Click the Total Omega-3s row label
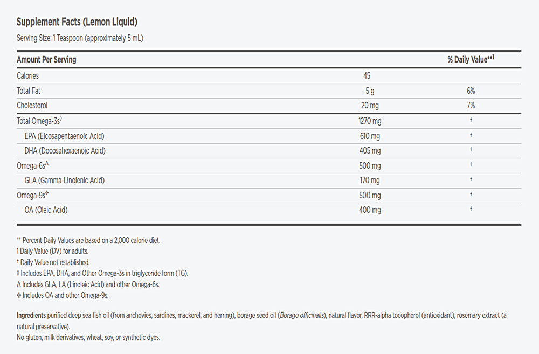 click(x=40, y=121)
